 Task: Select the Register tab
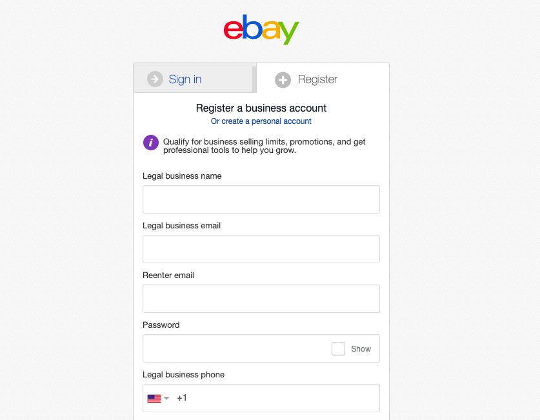tap(317, 79)
